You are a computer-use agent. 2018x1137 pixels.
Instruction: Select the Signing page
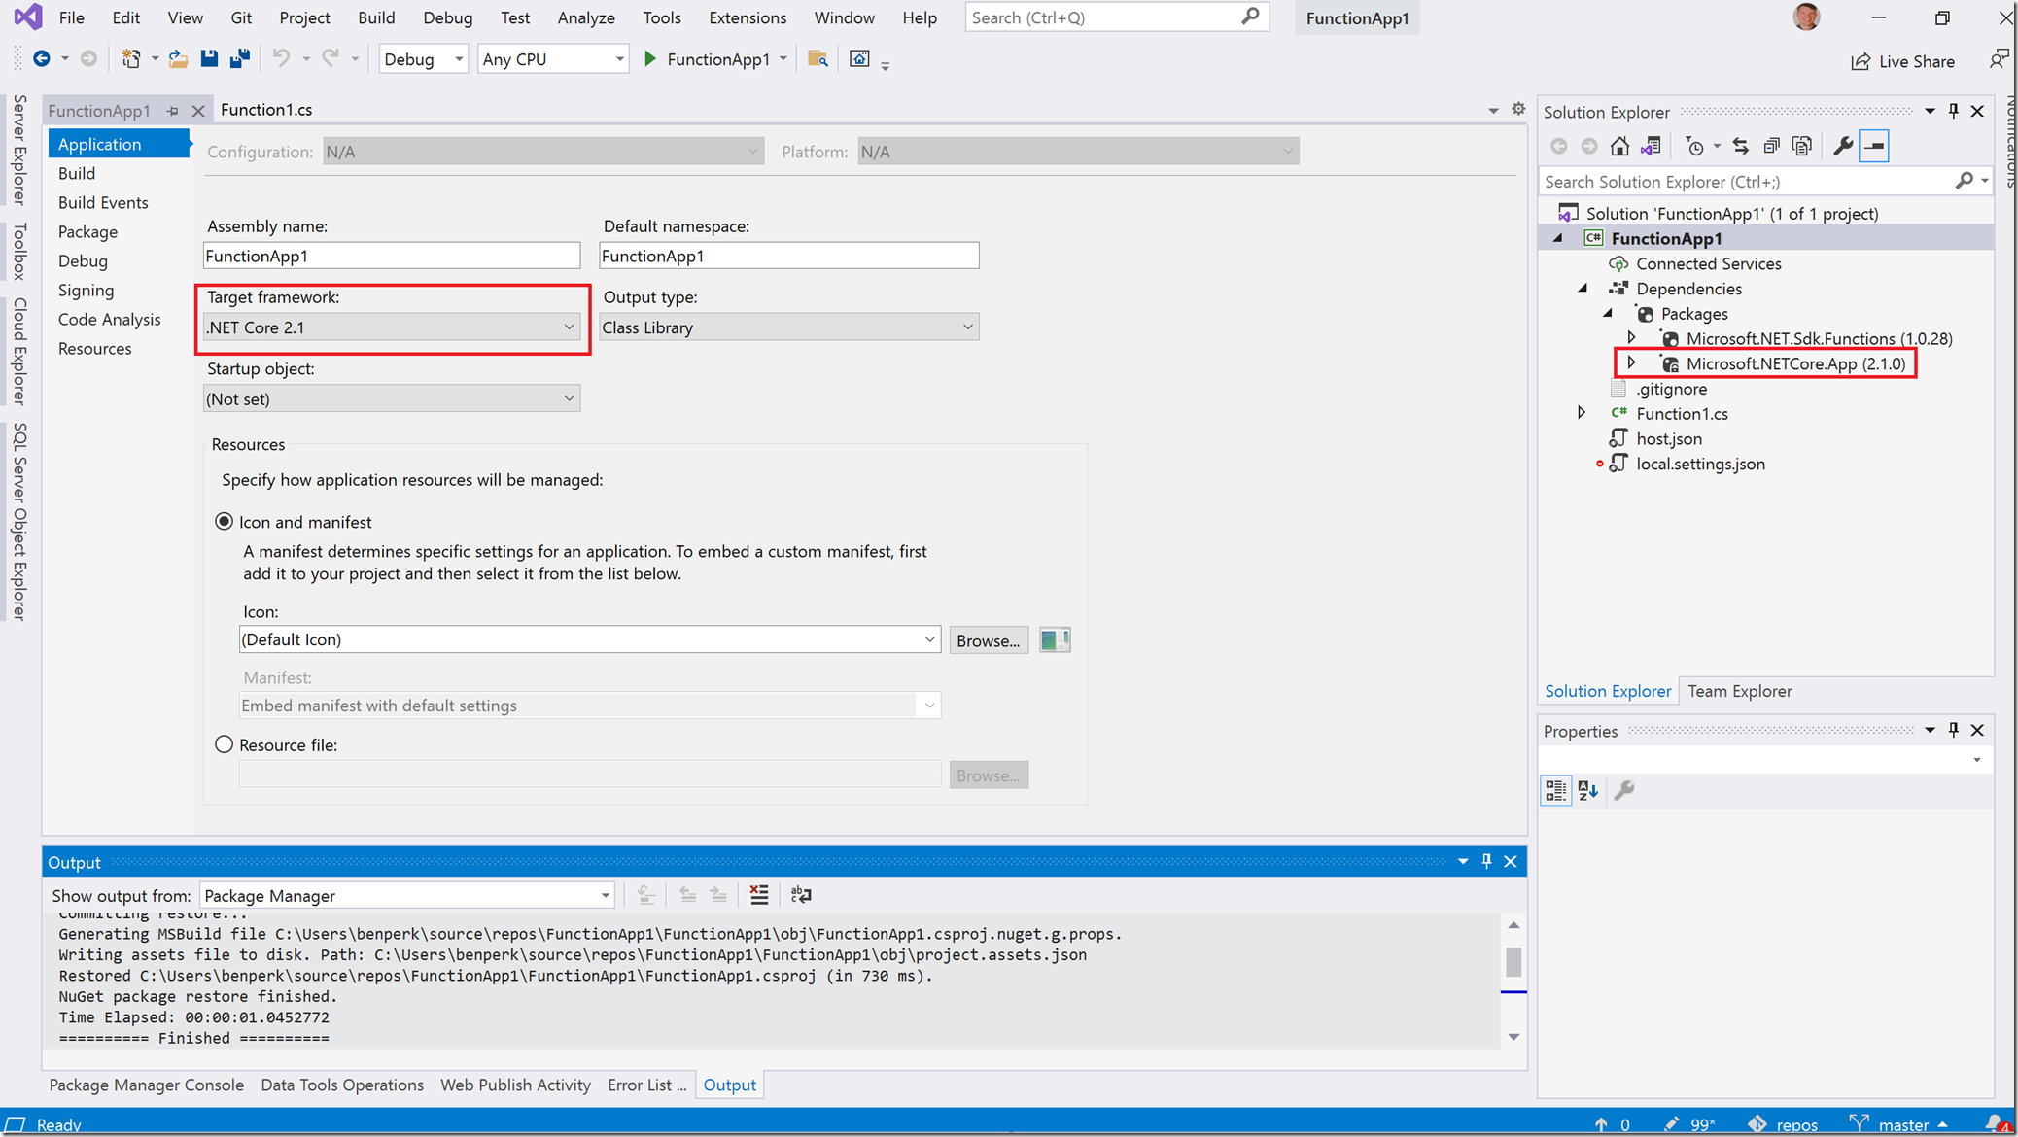tap(86, 290)
